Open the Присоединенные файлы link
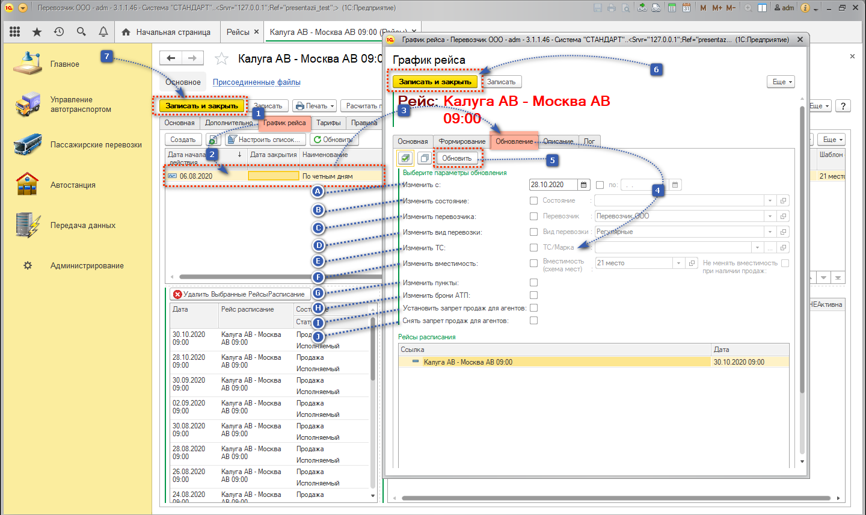Viewport: 866px width, 515px height. 256,82
